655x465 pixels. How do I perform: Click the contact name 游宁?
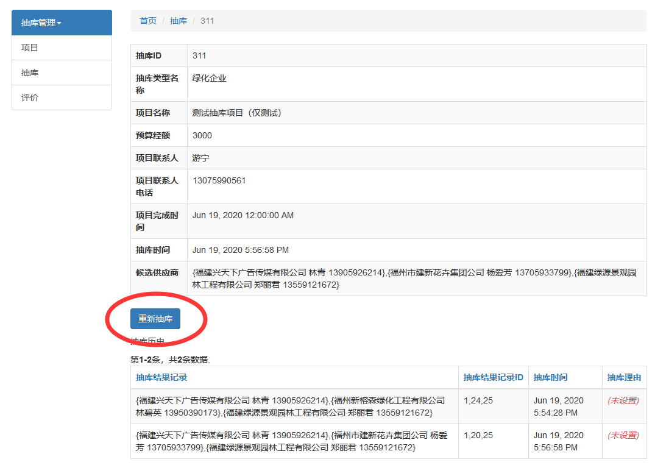(200, 158)
